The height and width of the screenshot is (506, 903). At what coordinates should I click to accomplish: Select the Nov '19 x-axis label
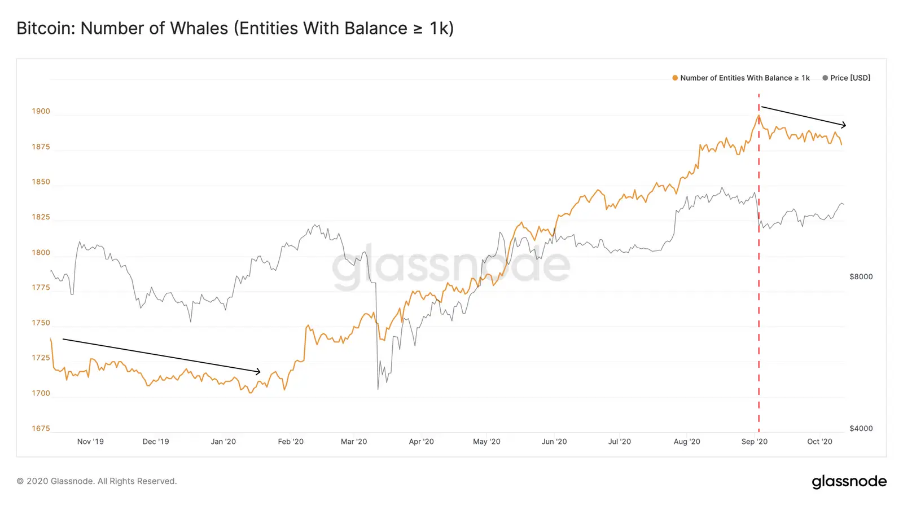click(90, 442)
